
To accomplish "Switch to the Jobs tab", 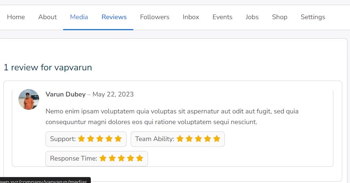I will pos(252,17).
